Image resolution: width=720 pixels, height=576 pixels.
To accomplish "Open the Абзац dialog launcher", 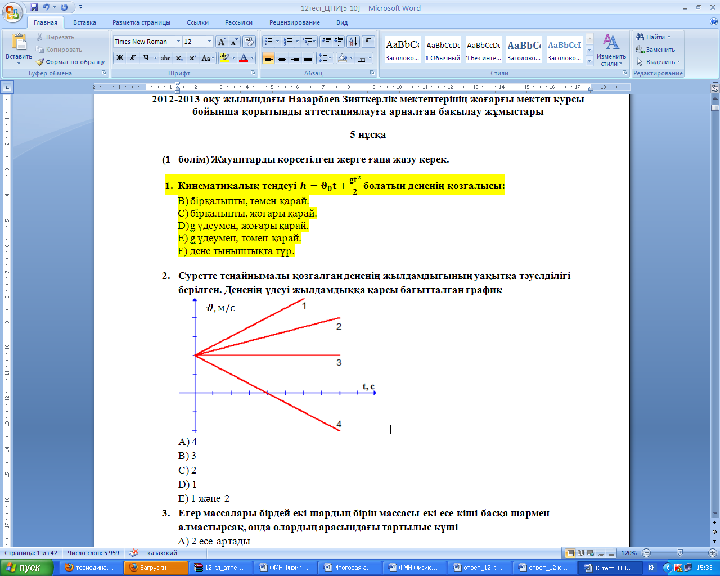I will tap(372, 73).
